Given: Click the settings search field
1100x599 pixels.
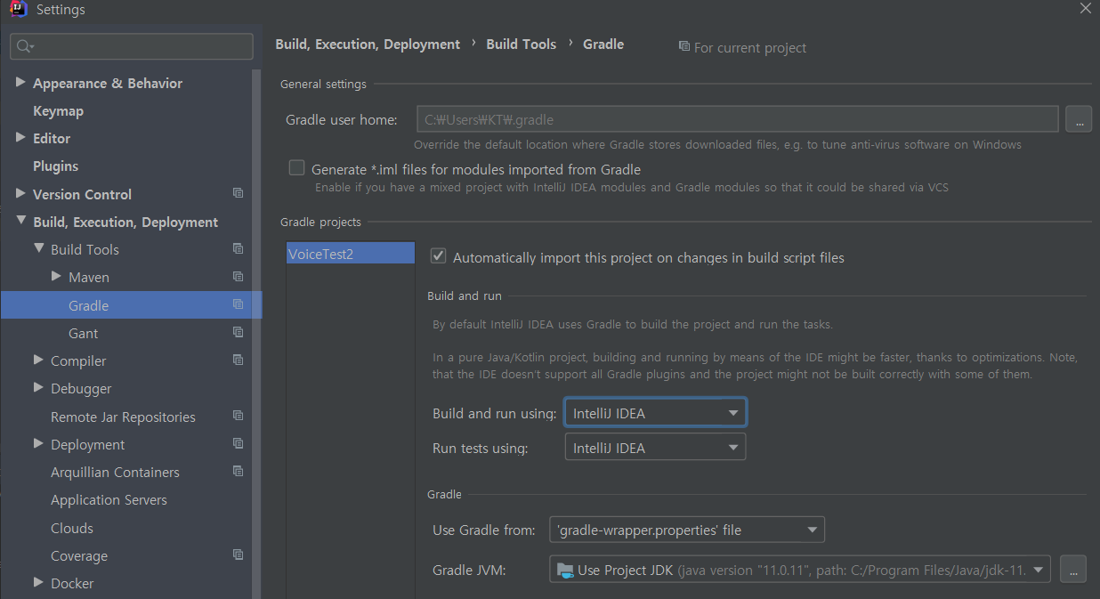Looking at the screenshot, I should tap(132, 46).
